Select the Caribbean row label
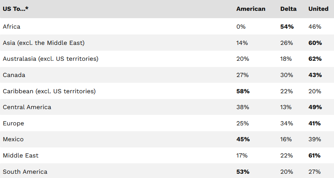The width and height of the screenshot is (334, 178). (x=49, y=91)
